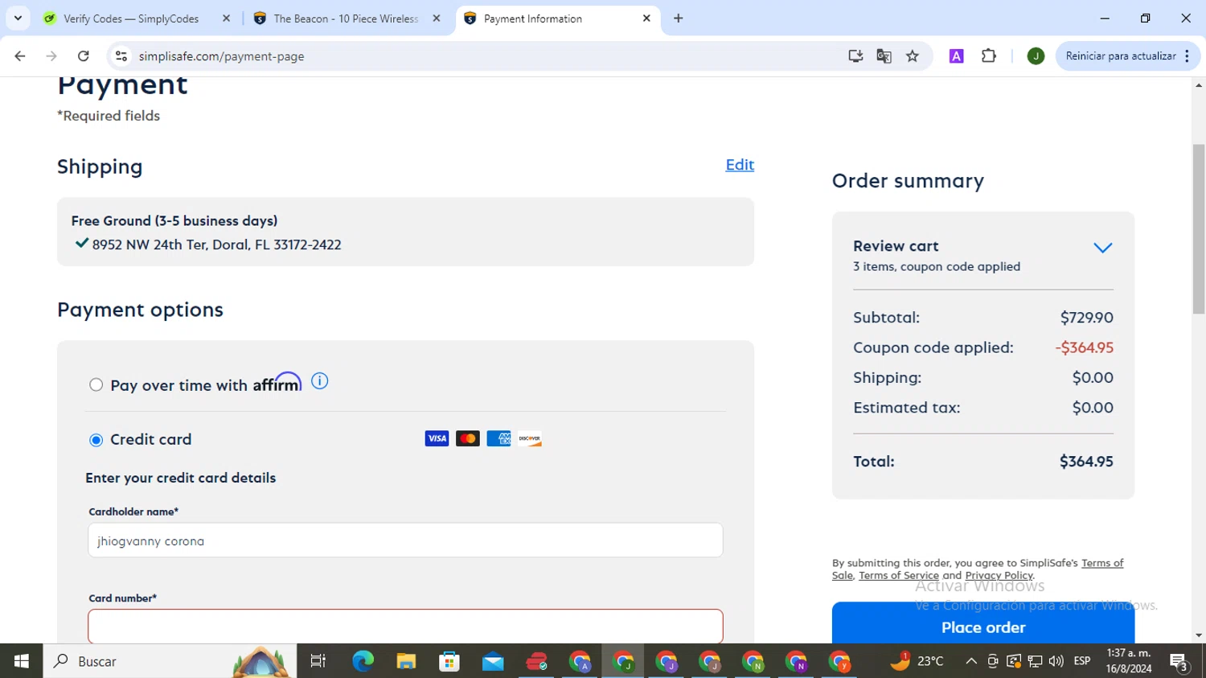The height and width of the screenshot is (678, 1206).
Task: Click the Free Ground shipping method text
Action: point(174,220)
